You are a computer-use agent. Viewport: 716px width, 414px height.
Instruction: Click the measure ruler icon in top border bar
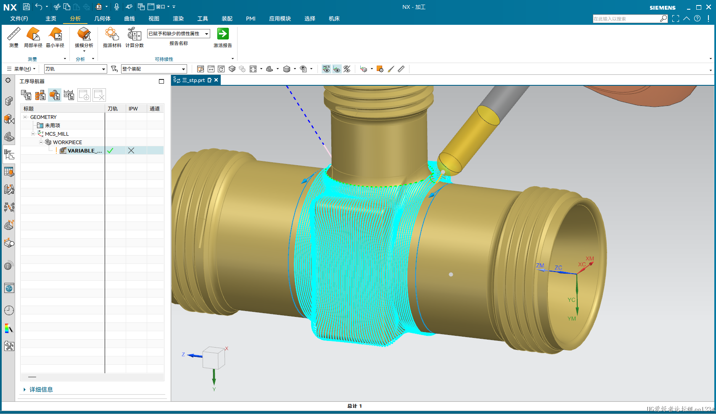point(401,69)
